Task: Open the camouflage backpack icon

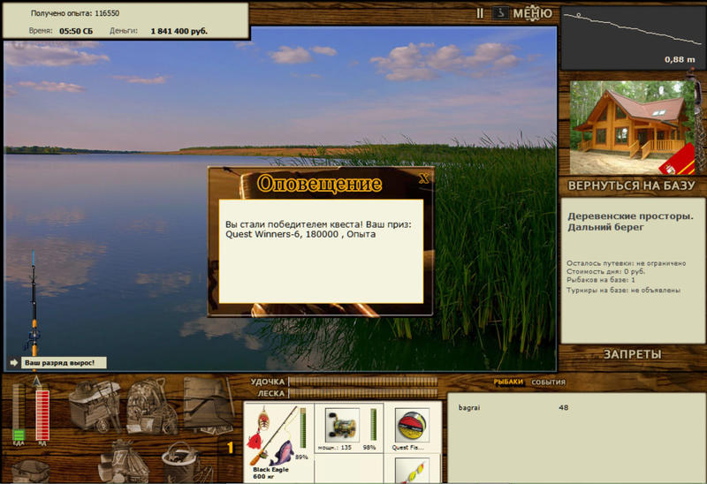Action: pyautogui.click(x=151, y=407)
